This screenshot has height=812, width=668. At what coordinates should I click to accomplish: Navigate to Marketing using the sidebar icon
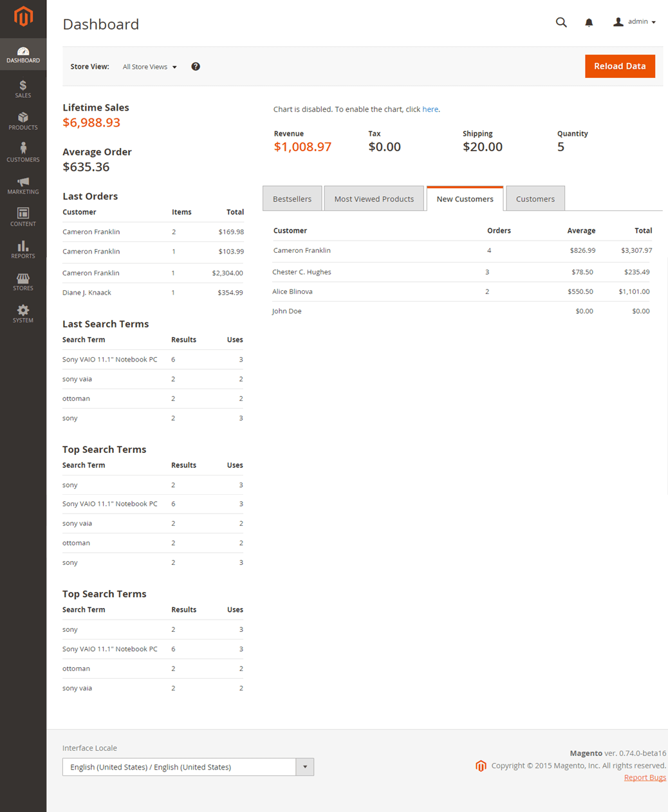23,185
